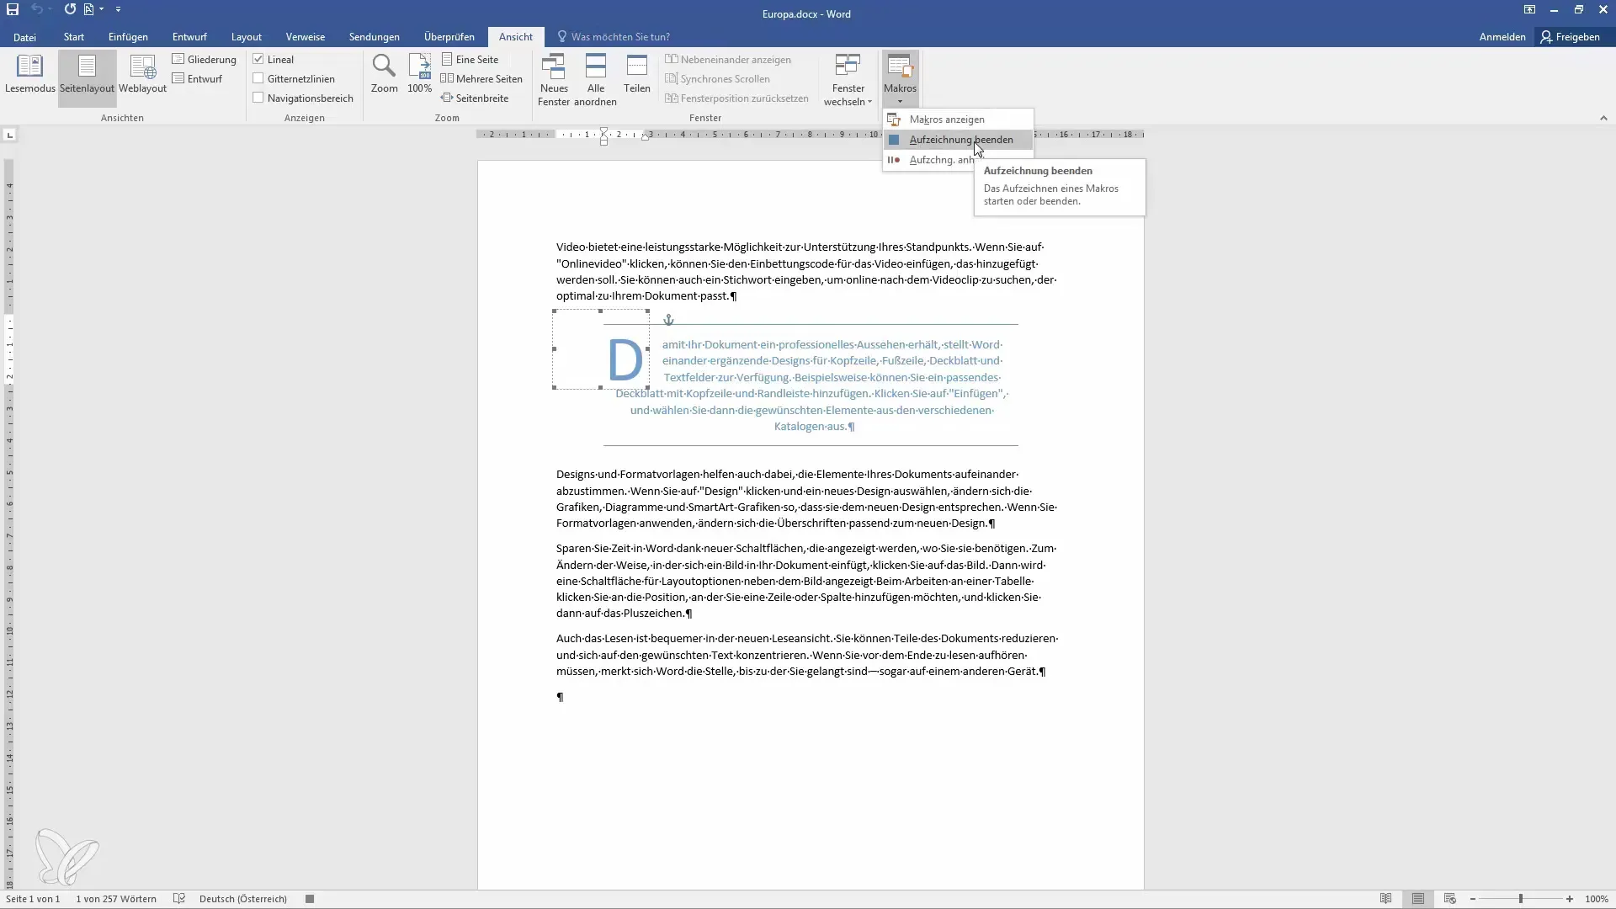The image size is (1616, 909).
Task: Switch to the Start tab
Action: [74, 37]
